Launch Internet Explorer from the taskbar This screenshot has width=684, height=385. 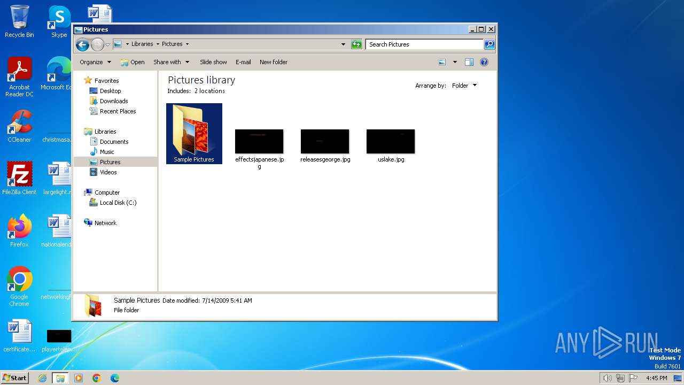click(42, 378)
